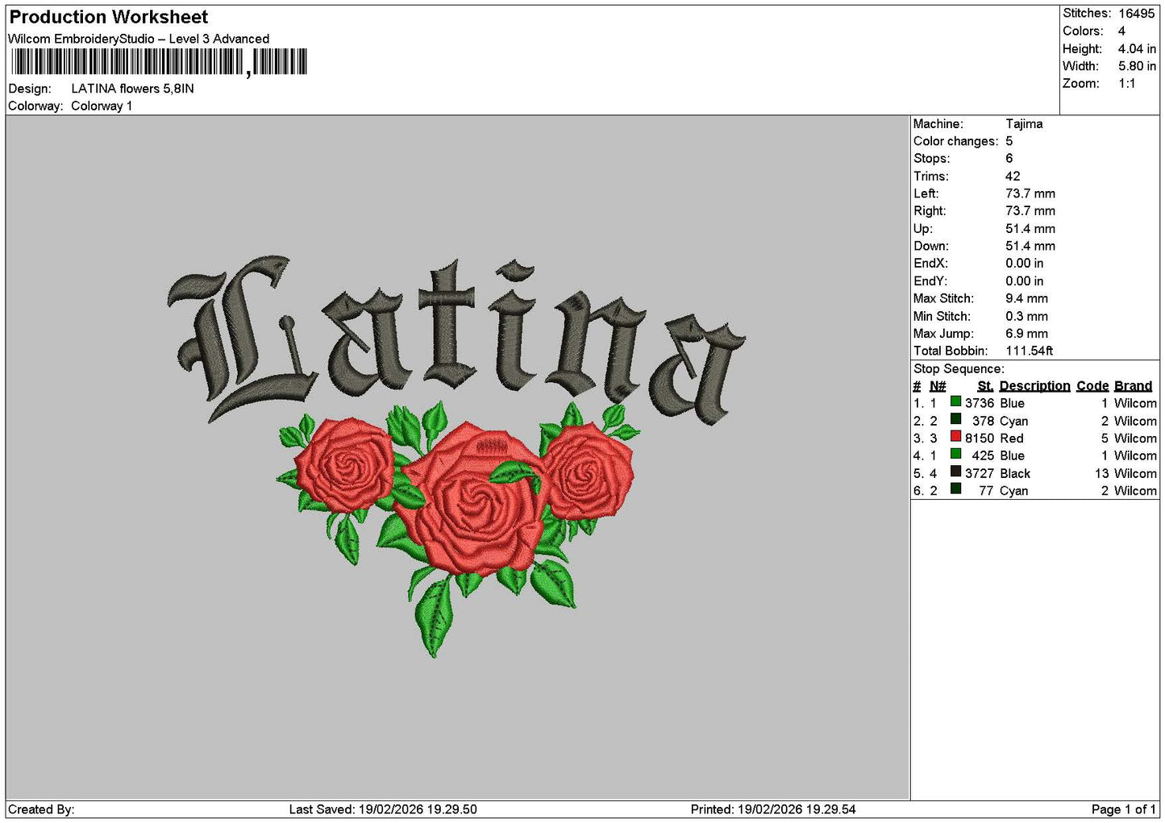The width and height of the screenshot is (1165, 823).
Task: Click the stitch count '425' in row 4
Action: [984, 455]
